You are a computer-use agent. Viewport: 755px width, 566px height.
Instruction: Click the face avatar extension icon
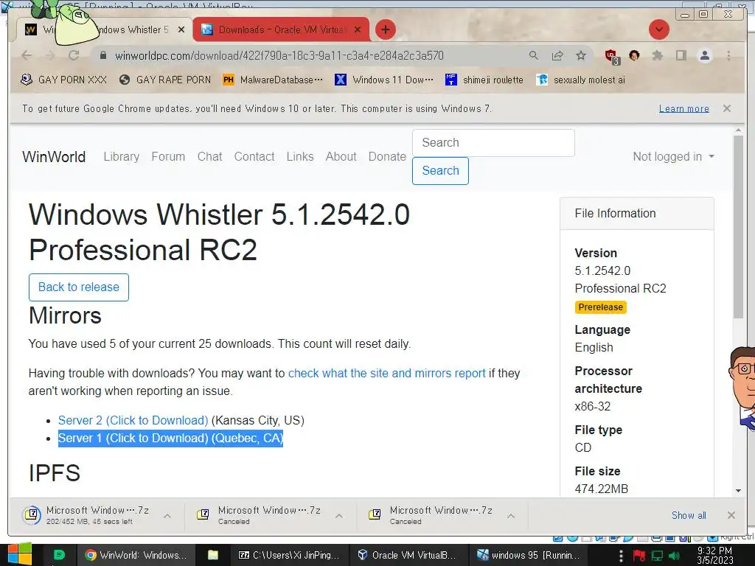[x=634, y=55]
